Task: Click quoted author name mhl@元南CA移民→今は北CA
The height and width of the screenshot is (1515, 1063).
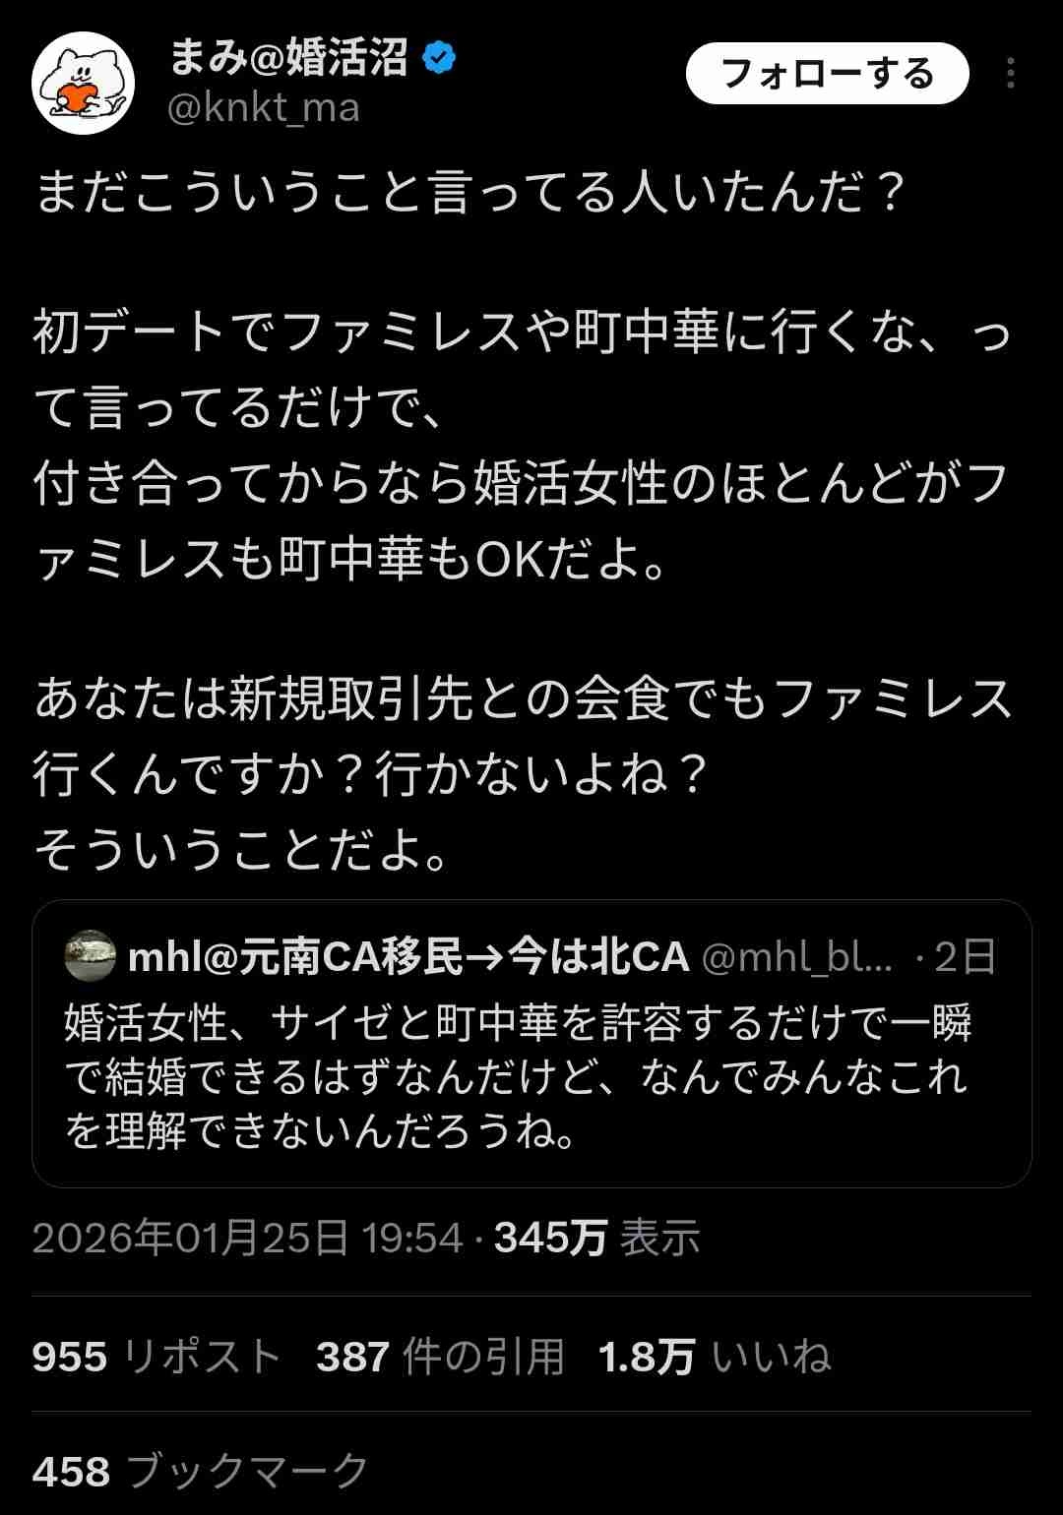Action: click(x=408, y=956)
